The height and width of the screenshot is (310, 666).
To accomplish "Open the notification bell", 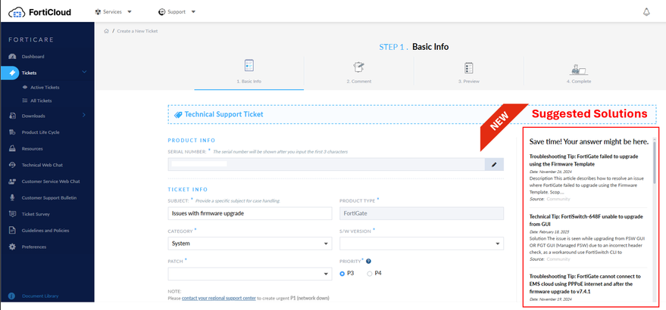I will (646, 12).
